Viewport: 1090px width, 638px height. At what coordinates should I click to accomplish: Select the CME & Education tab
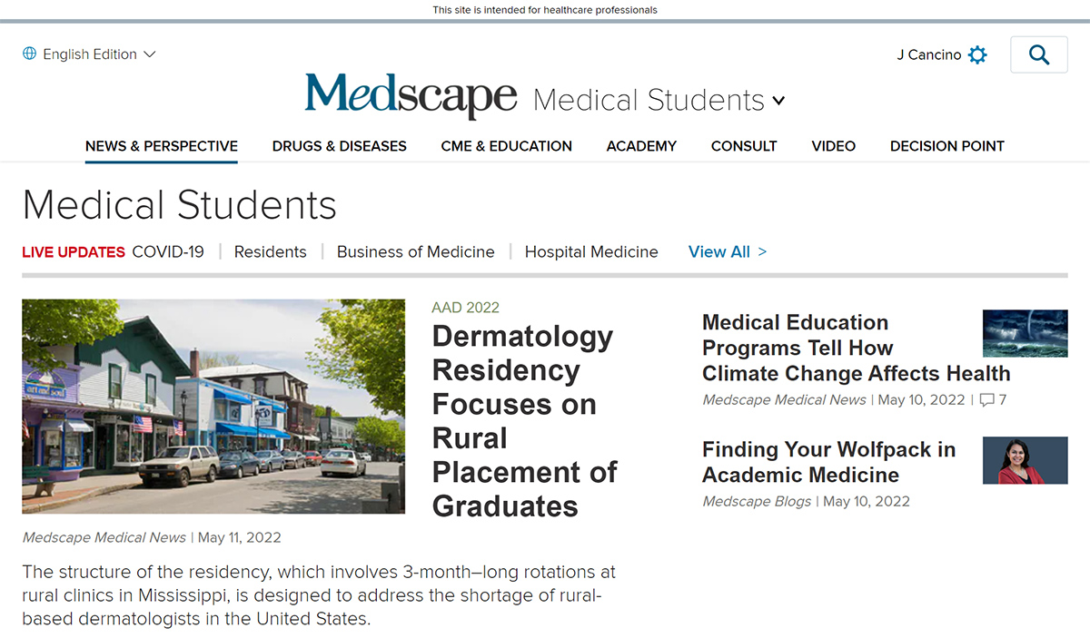click(506, 145)
